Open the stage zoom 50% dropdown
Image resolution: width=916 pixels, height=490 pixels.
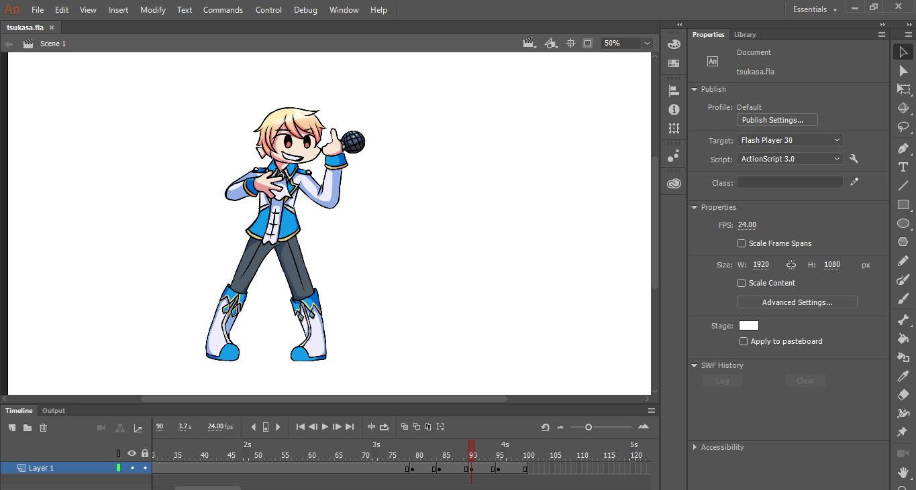647,43
